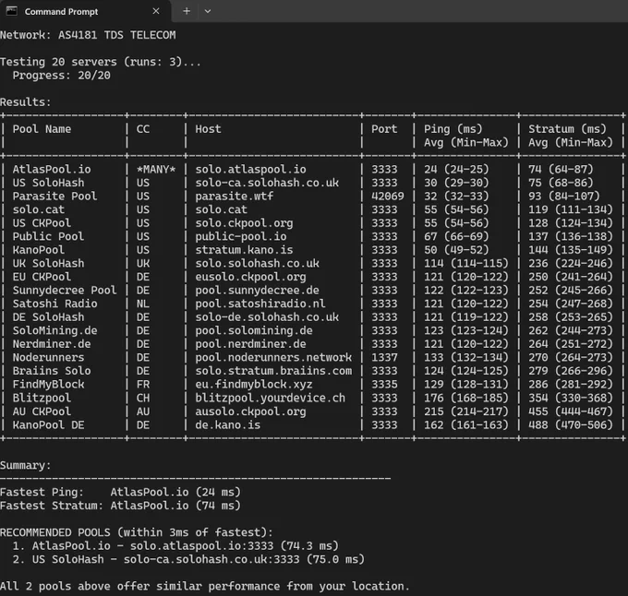Click the 'RECOMMENDED POOLS' heading line
The height and width of the screenshot is (596, 628).
click(136, 532)
